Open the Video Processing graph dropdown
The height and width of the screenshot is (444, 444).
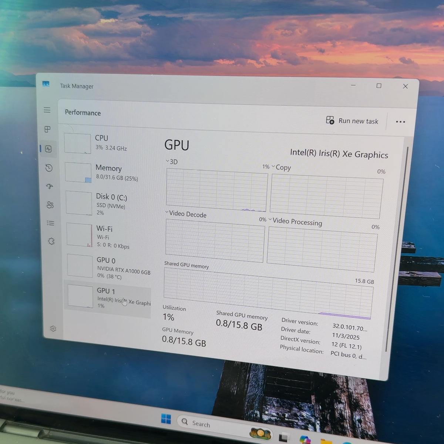point(270,220)
